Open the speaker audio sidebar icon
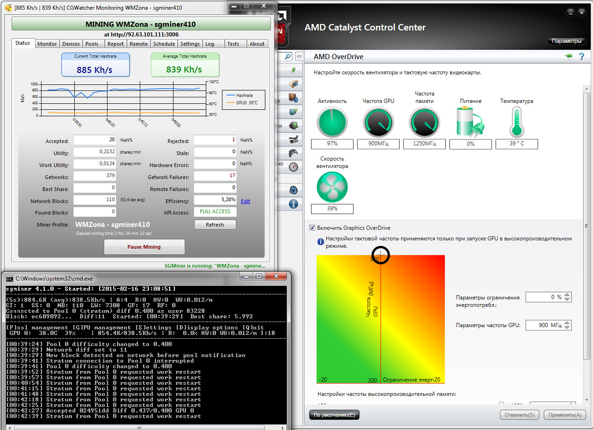Viewport: 593px width, 430px height. coord(293,190)
